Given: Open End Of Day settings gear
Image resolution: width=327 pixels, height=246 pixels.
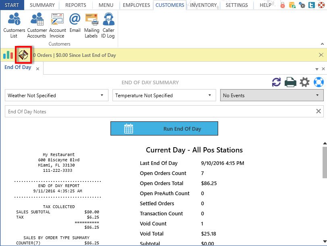Looking at the screenshot, I should point(305,82).
